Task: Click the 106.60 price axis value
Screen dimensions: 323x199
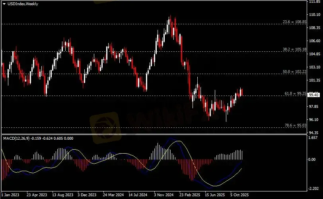Action: (315, 41)
